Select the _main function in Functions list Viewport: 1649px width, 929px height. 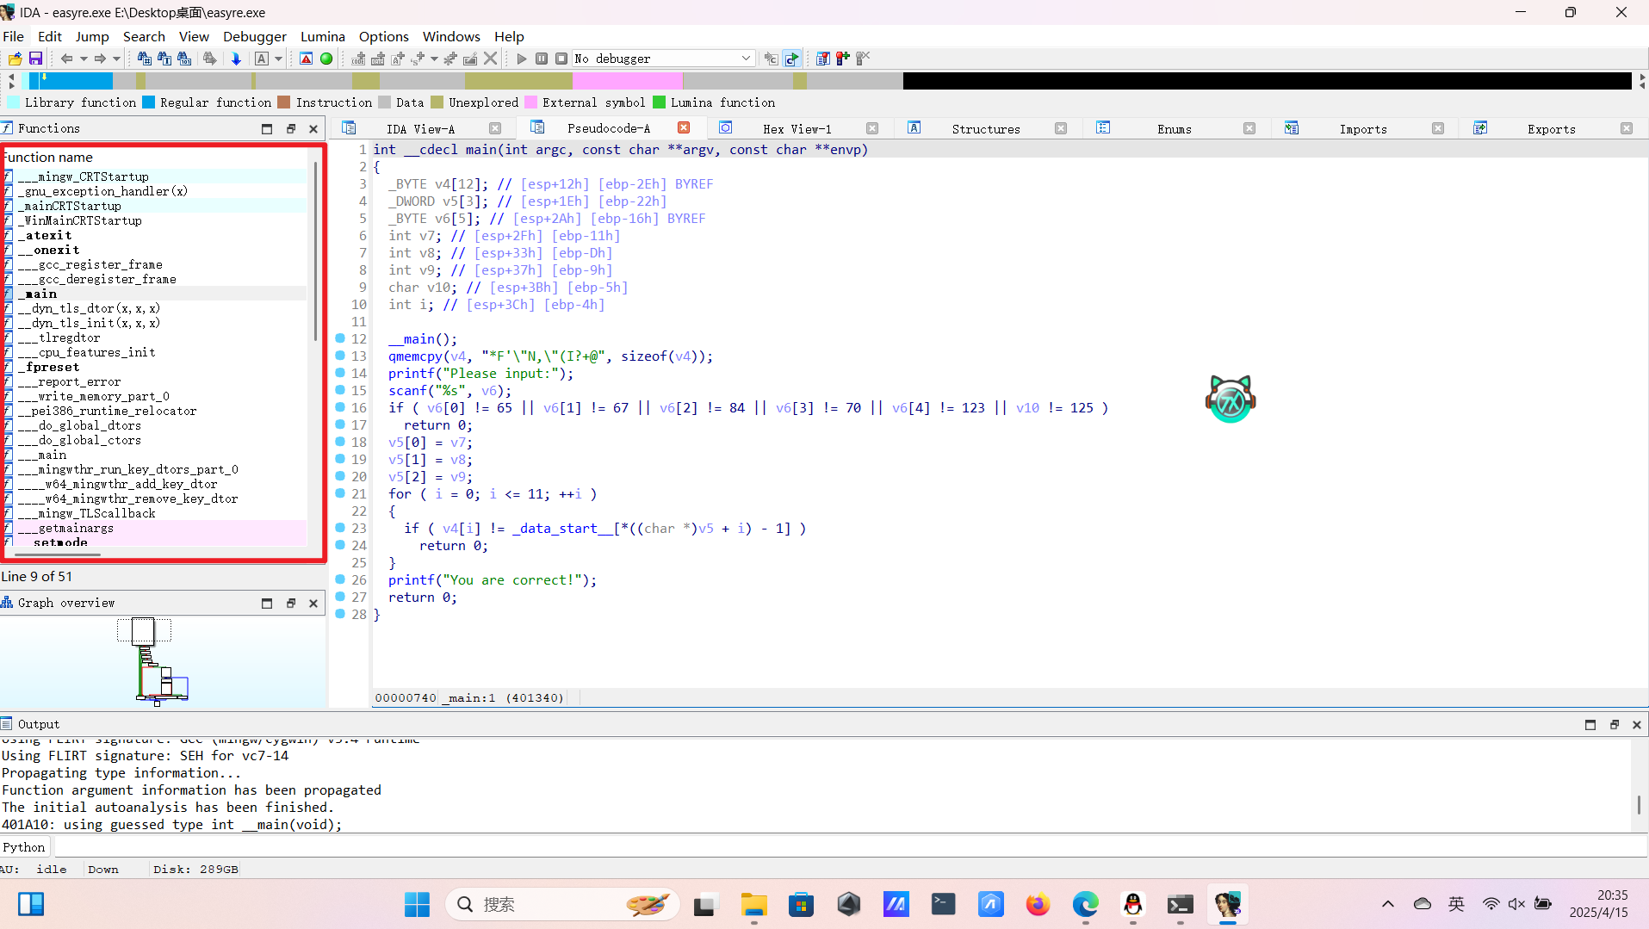click(x=39, y=294)
